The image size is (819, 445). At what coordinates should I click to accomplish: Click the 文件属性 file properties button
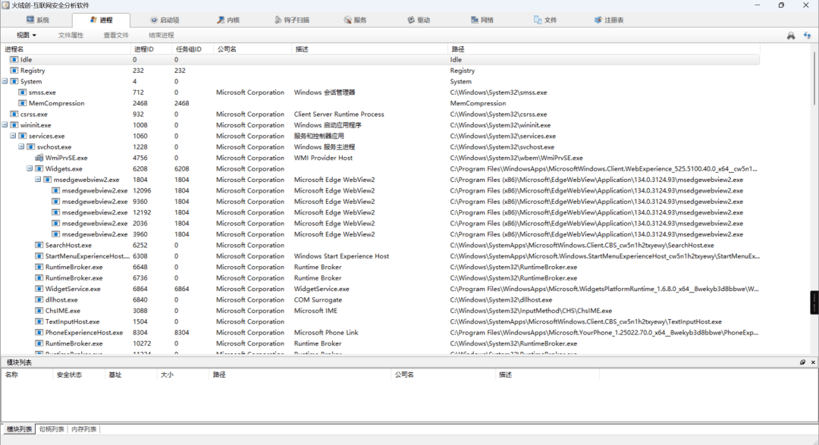coord(71,35)
